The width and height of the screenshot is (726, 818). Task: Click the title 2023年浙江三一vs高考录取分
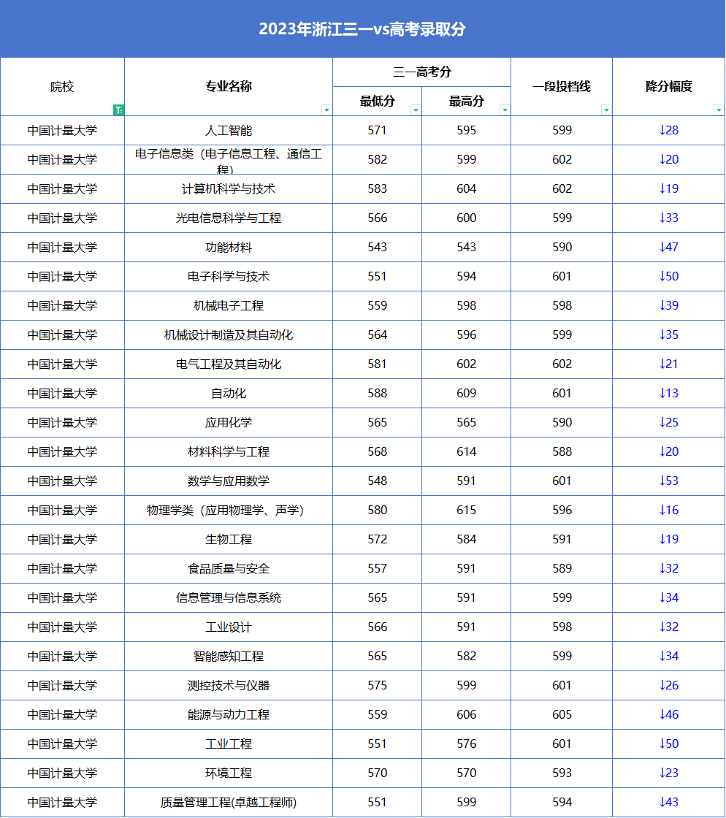(x=363, y=28)
